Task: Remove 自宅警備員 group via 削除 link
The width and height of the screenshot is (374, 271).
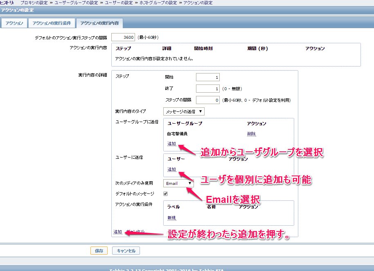Action: pos(251,134)
